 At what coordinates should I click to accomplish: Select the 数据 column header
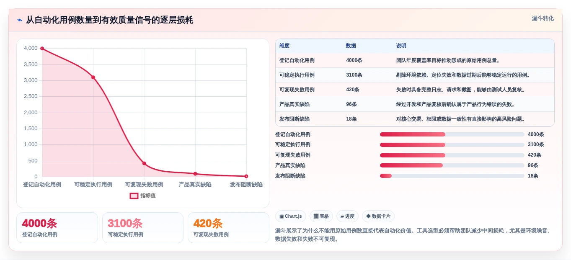point(351,46)
